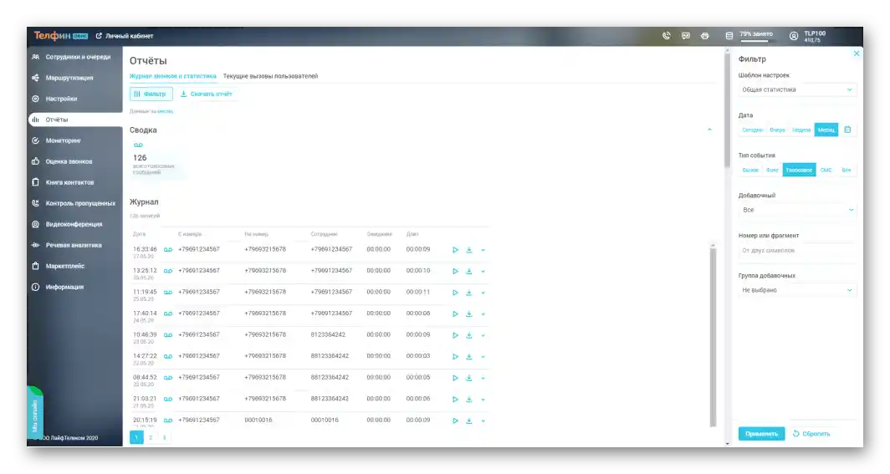Select Неделя date range
This screenshot has height=474, width=890.
(800, 130)
